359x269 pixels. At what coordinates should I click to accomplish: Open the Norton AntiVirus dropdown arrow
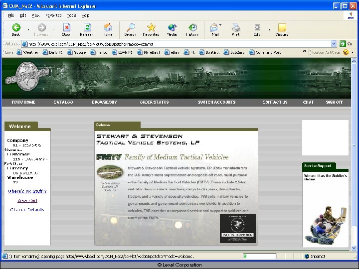point(353,52)
